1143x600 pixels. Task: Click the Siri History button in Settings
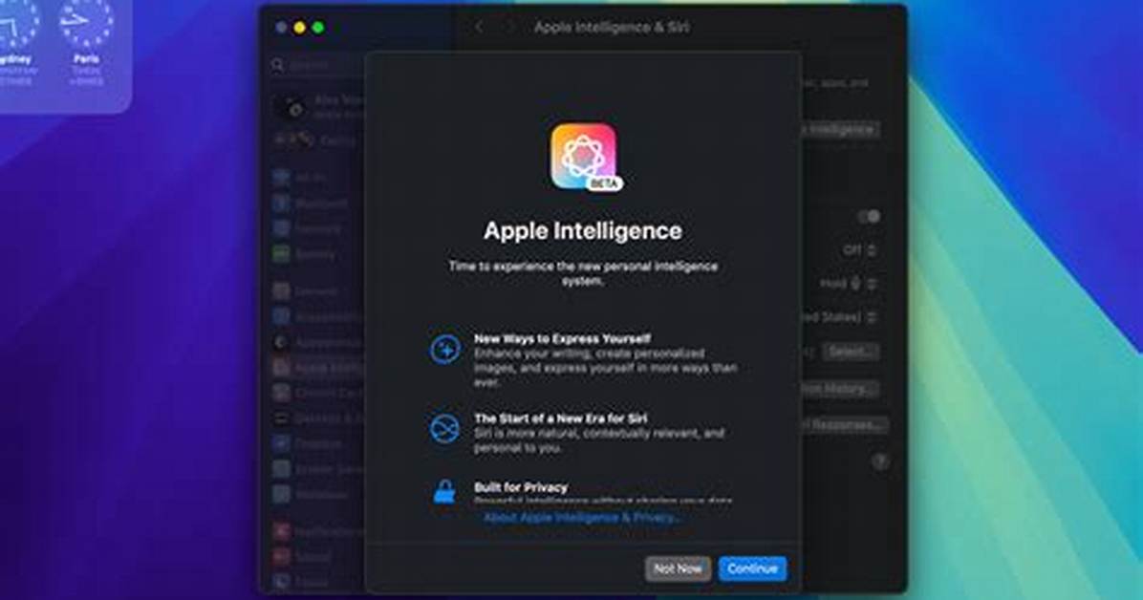click(x=840, y=389)
